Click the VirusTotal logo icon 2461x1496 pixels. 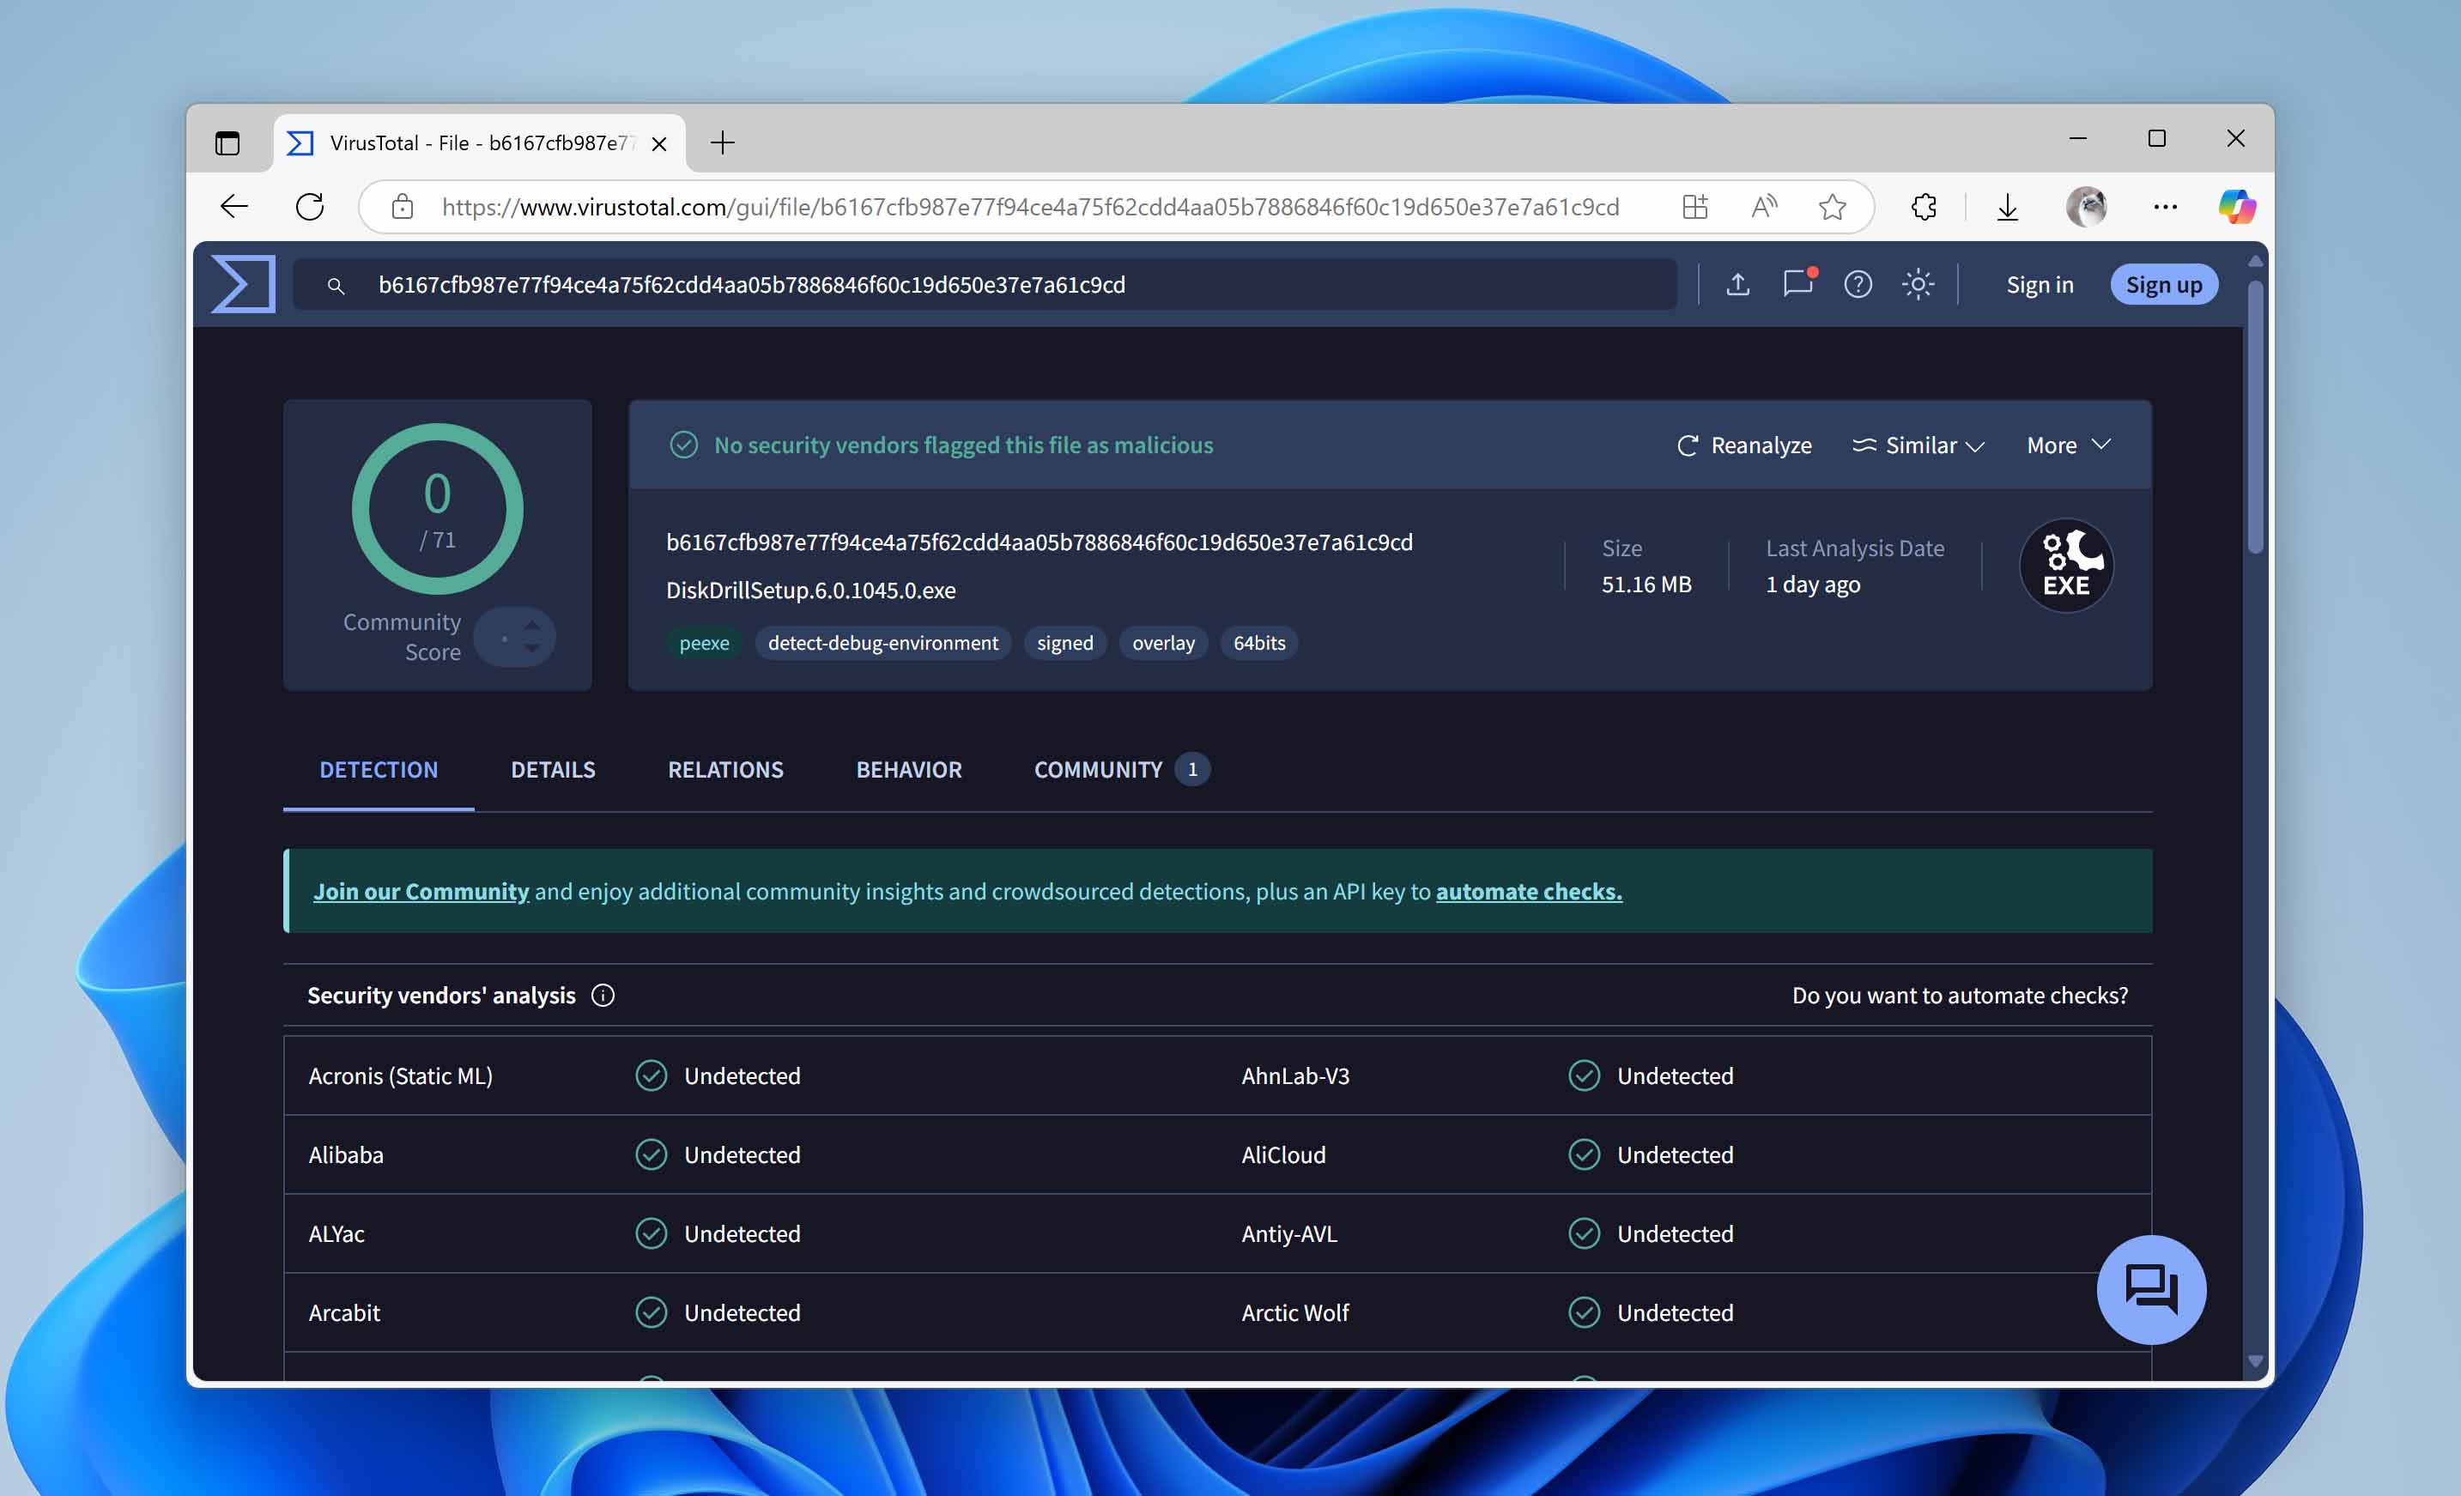(243, 285)
